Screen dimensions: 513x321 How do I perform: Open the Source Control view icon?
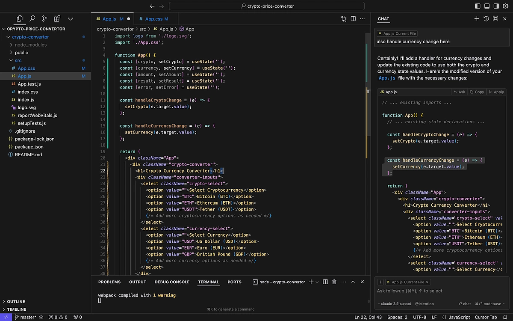click(44, 19)
